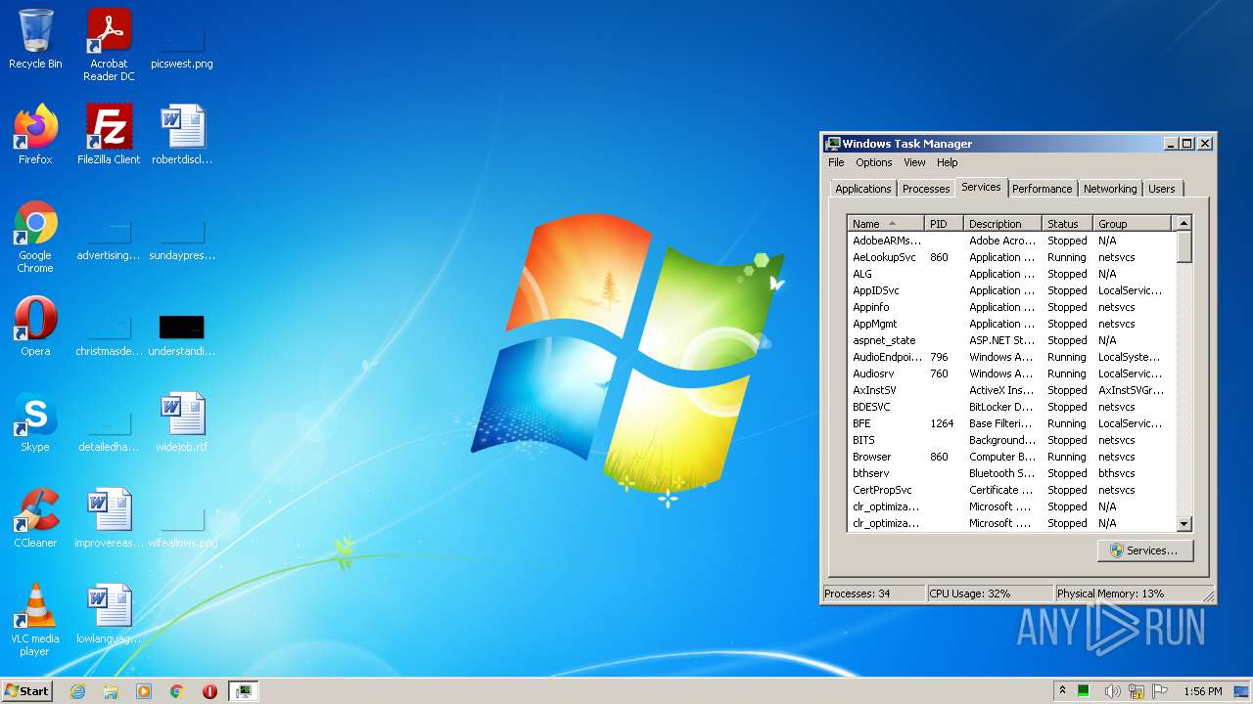Select the sundaypres file icon

(182, 237)
